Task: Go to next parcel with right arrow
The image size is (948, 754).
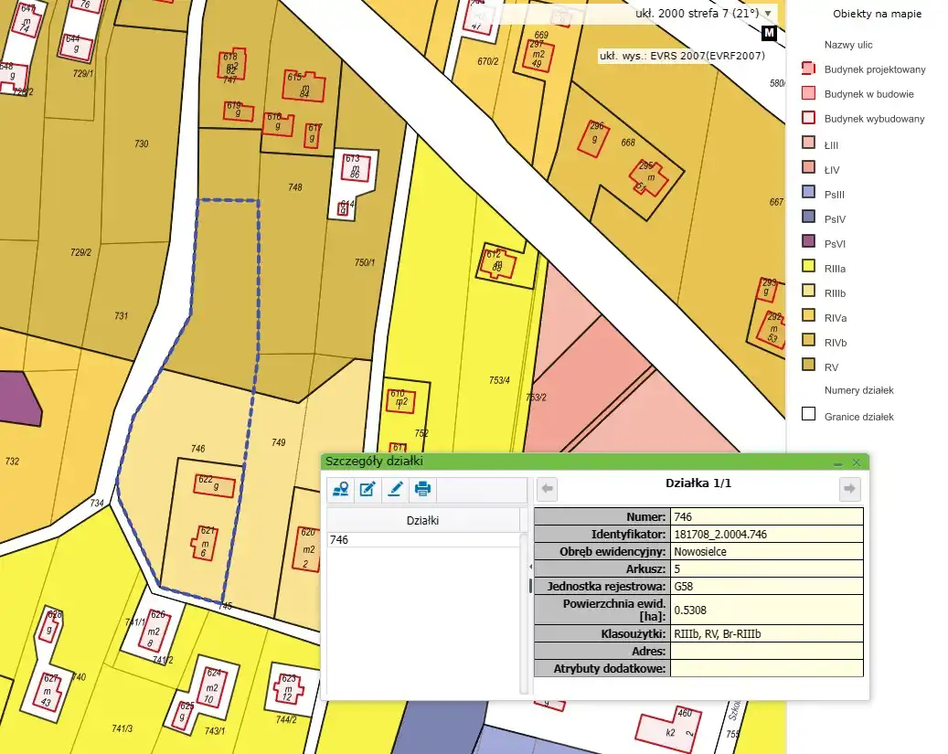Action: point(849,489)
